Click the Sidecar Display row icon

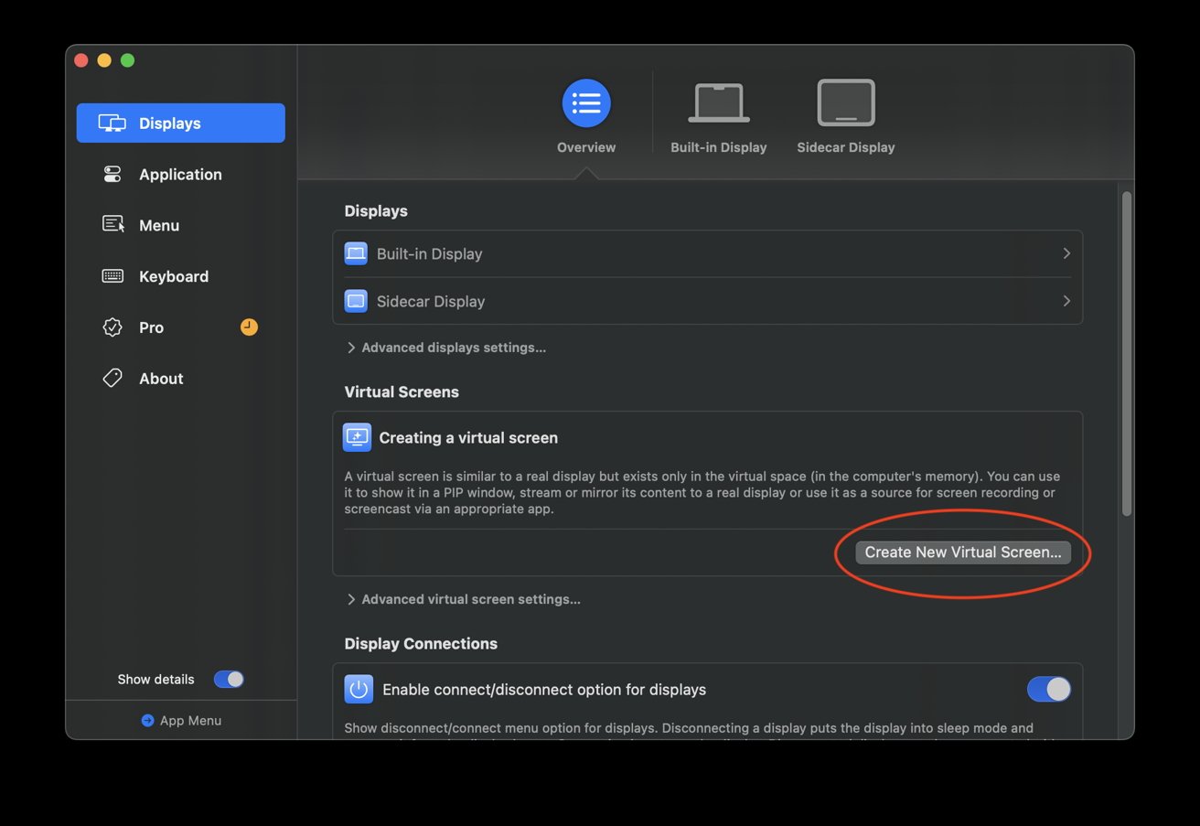tap(356, 301)
